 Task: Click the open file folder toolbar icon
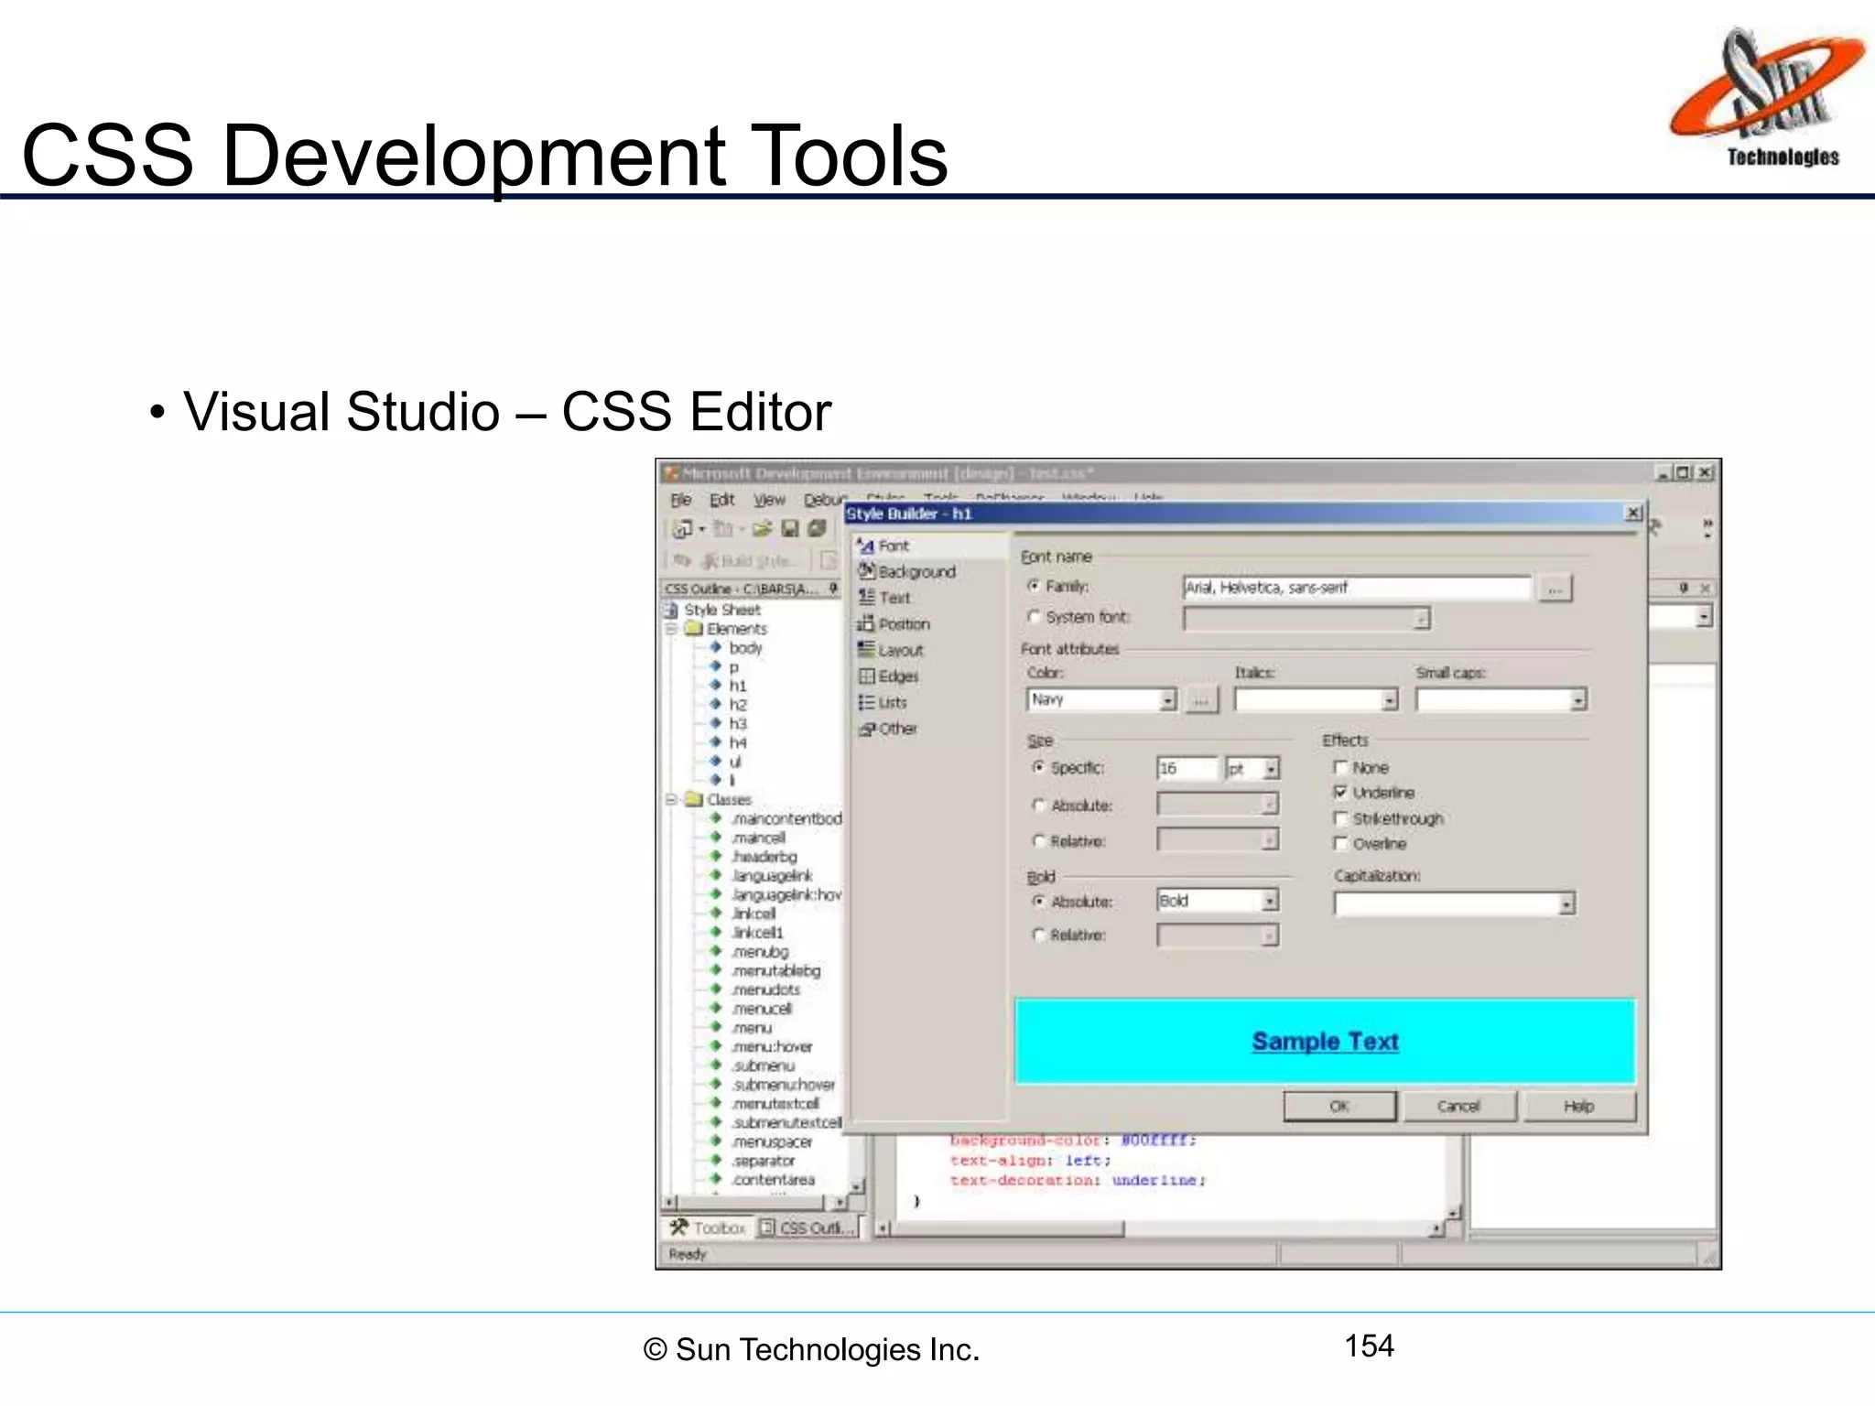click(763, 529)
